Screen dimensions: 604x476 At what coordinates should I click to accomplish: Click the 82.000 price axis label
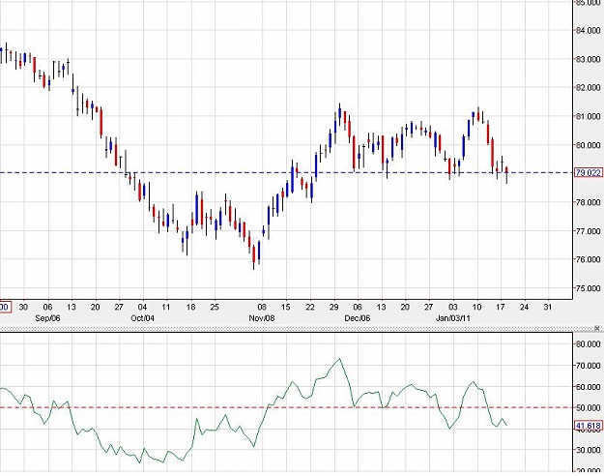(x=589, y=88)
